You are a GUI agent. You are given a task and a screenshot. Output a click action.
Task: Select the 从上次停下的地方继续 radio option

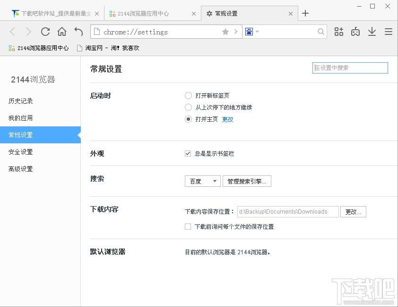pyautogui.click(x=188, y=108)
